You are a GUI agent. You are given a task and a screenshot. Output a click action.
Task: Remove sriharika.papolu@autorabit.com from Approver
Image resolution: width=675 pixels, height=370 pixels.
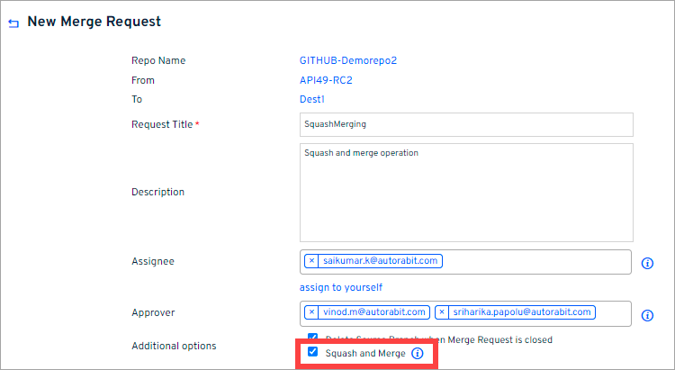click(x=442, y=312)
